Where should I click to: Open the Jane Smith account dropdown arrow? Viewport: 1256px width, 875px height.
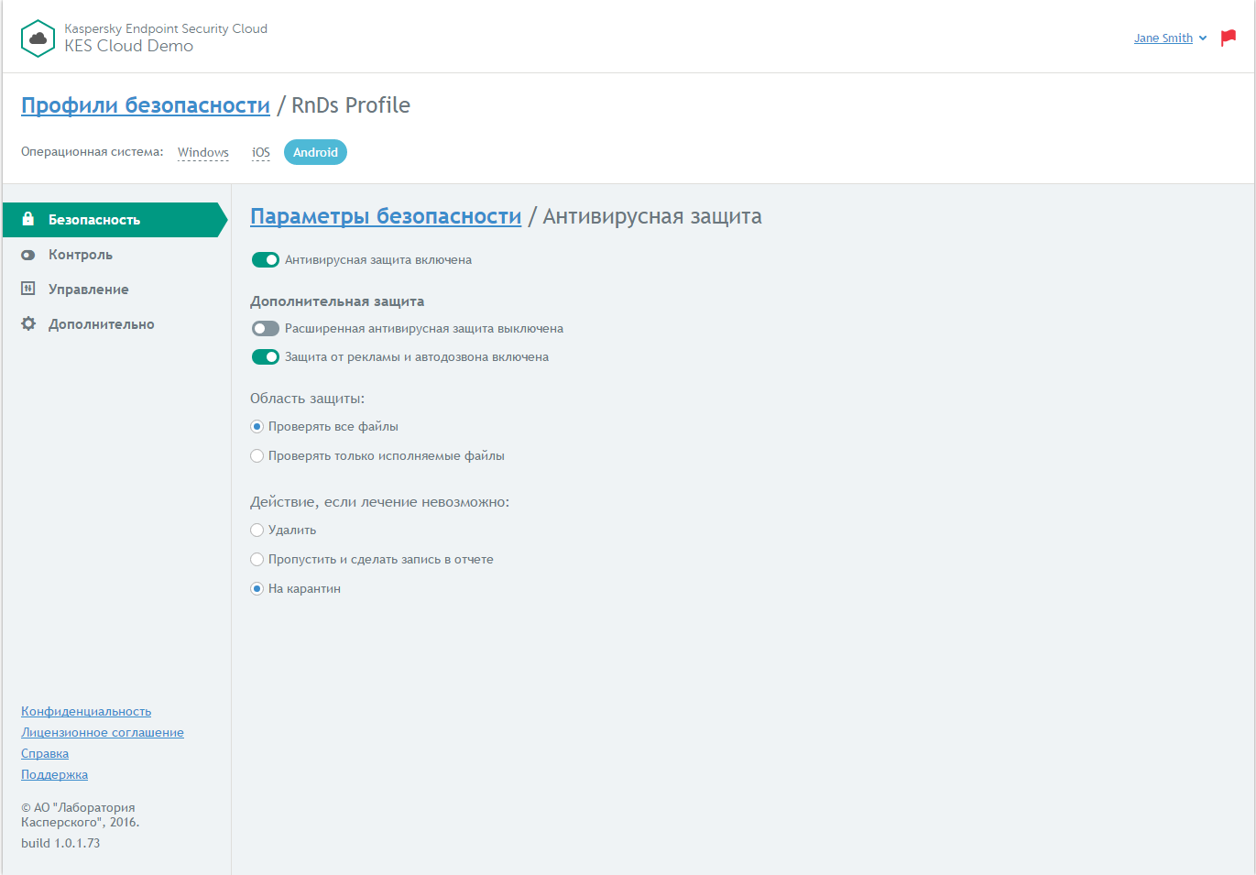[x=1203, y=38]
